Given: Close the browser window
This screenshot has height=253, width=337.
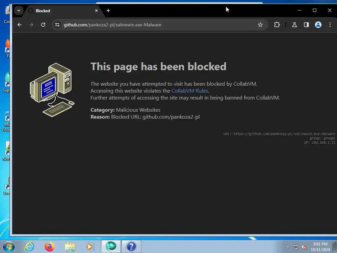Looking at the screenshot, I should click(x=329, y=10).
